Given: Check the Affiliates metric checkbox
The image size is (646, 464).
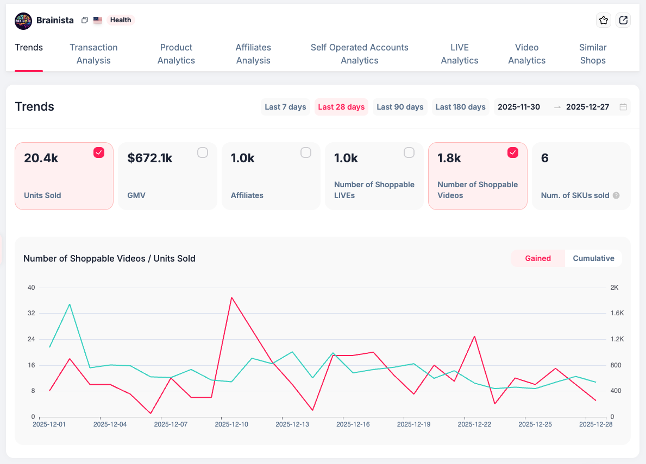Looking at the screenshot, I should [x=305, y=152].
